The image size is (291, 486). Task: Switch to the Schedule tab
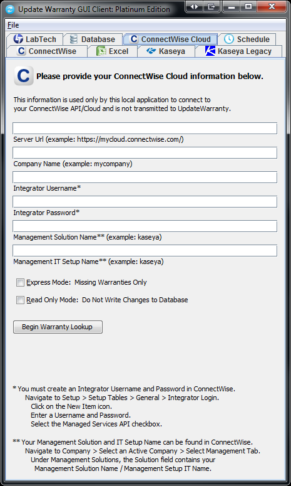[x=247, y=40]
